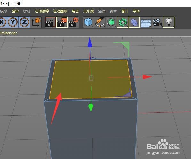Click the green Y axis arrow handle
Screen dimensions: 191x159
pos(91,107)
